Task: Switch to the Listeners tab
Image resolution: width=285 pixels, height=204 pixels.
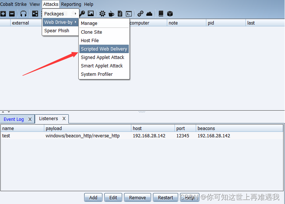Action: click(x=49, y=118)
